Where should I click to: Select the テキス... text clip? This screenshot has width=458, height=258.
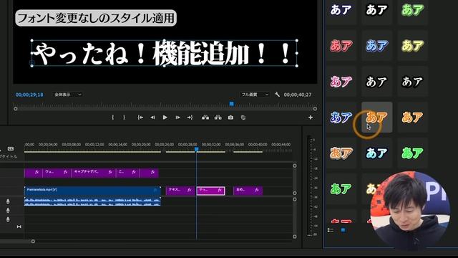tap(180, 191)
